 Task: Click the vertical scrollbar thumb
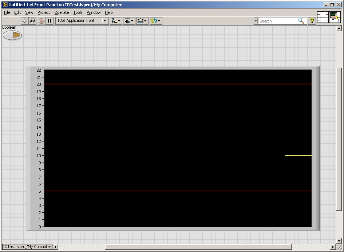(339, 139)
